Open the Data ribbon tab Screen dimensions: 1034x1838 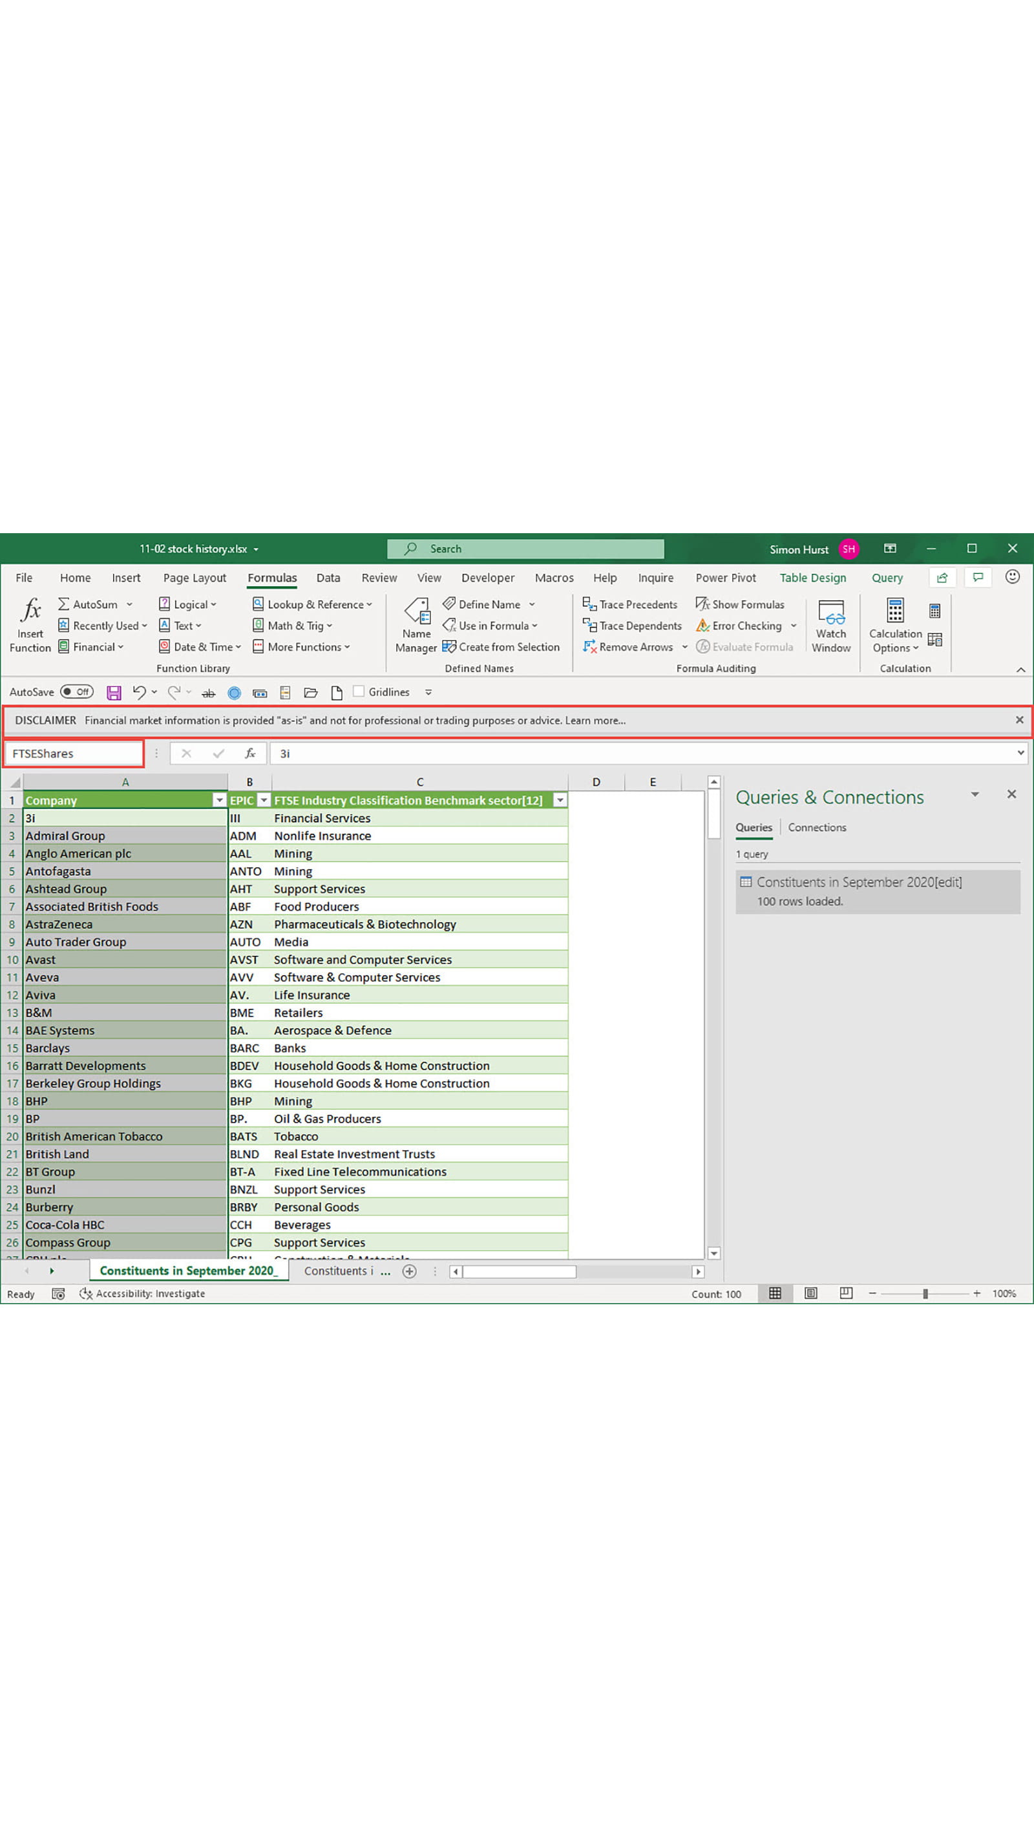pyautogui.click(x=328, y=578)
